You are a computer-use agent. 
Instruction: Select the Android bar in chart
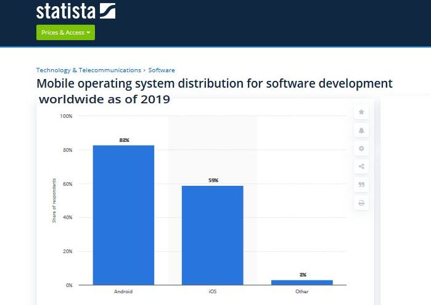click(123, 215)
